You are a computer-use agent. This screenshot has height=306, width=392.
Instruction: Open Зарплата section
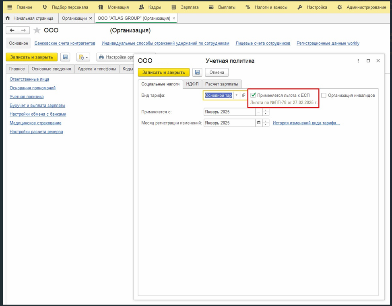tap(185, 7)
